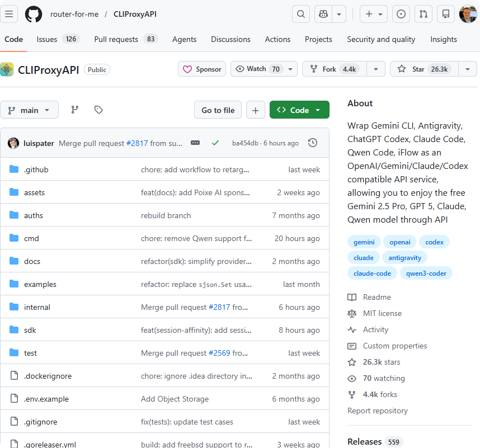Viewport: 480px width, 448px height.
Task: Click the antigravity topic tag
Action: coord(404,258)
